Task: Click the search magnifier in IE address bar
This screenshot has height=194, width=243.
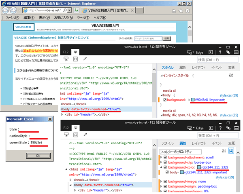Action: (65, 11)
